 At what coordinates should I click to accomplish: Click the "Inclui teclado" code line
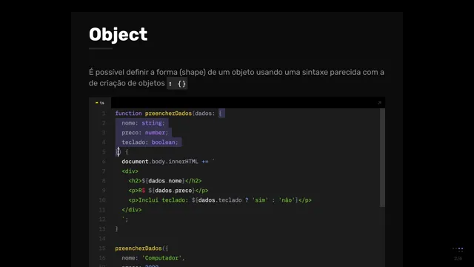pos(220,200)
